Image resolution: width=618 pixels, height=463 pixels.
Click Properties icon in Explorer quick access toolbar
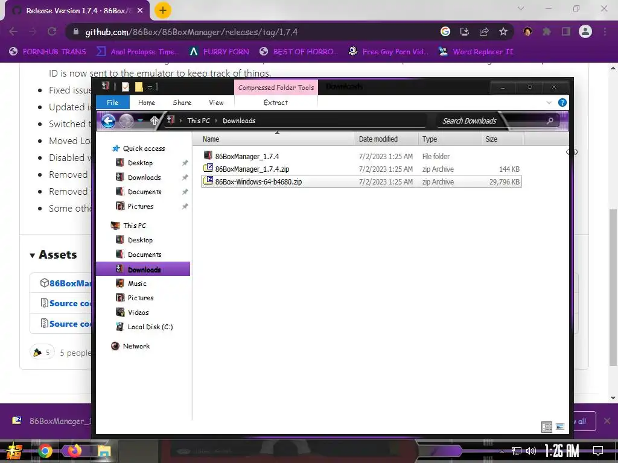click(126, 87)
